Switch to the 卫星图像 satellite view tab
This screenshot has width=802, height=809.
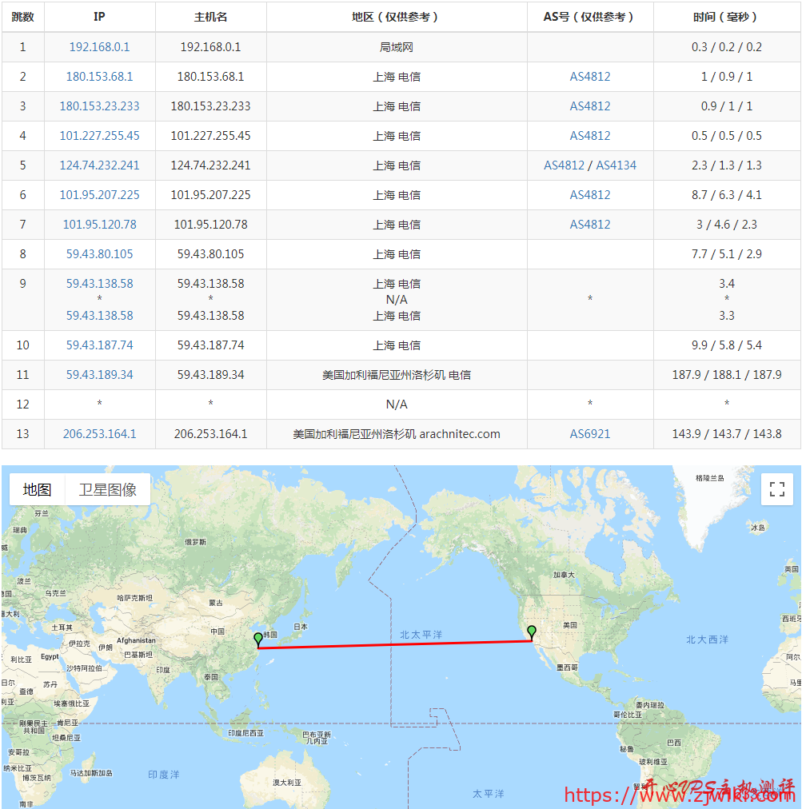tap(107, 489)
